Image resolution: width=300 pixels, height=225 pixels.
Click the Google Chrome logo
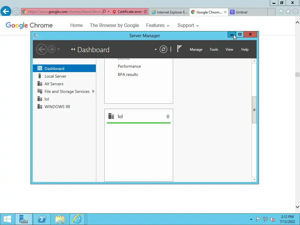[29, 25]
